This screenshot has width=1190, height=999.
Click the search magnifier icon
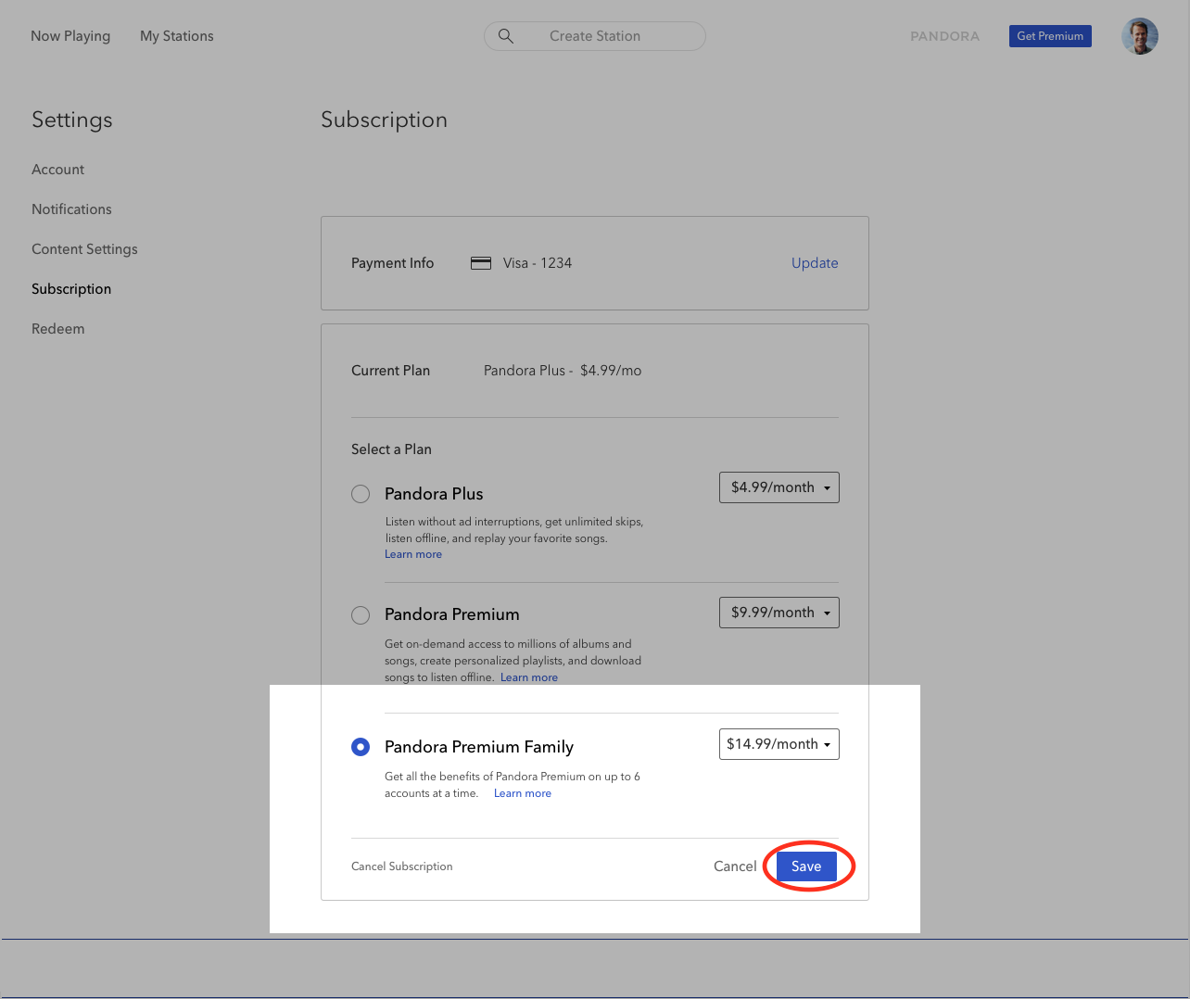pos(506,36)
